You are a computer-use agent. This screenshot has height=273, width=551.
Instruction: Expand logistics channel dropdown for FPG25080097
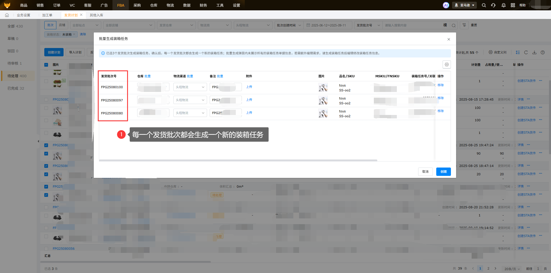pos(190,100)
